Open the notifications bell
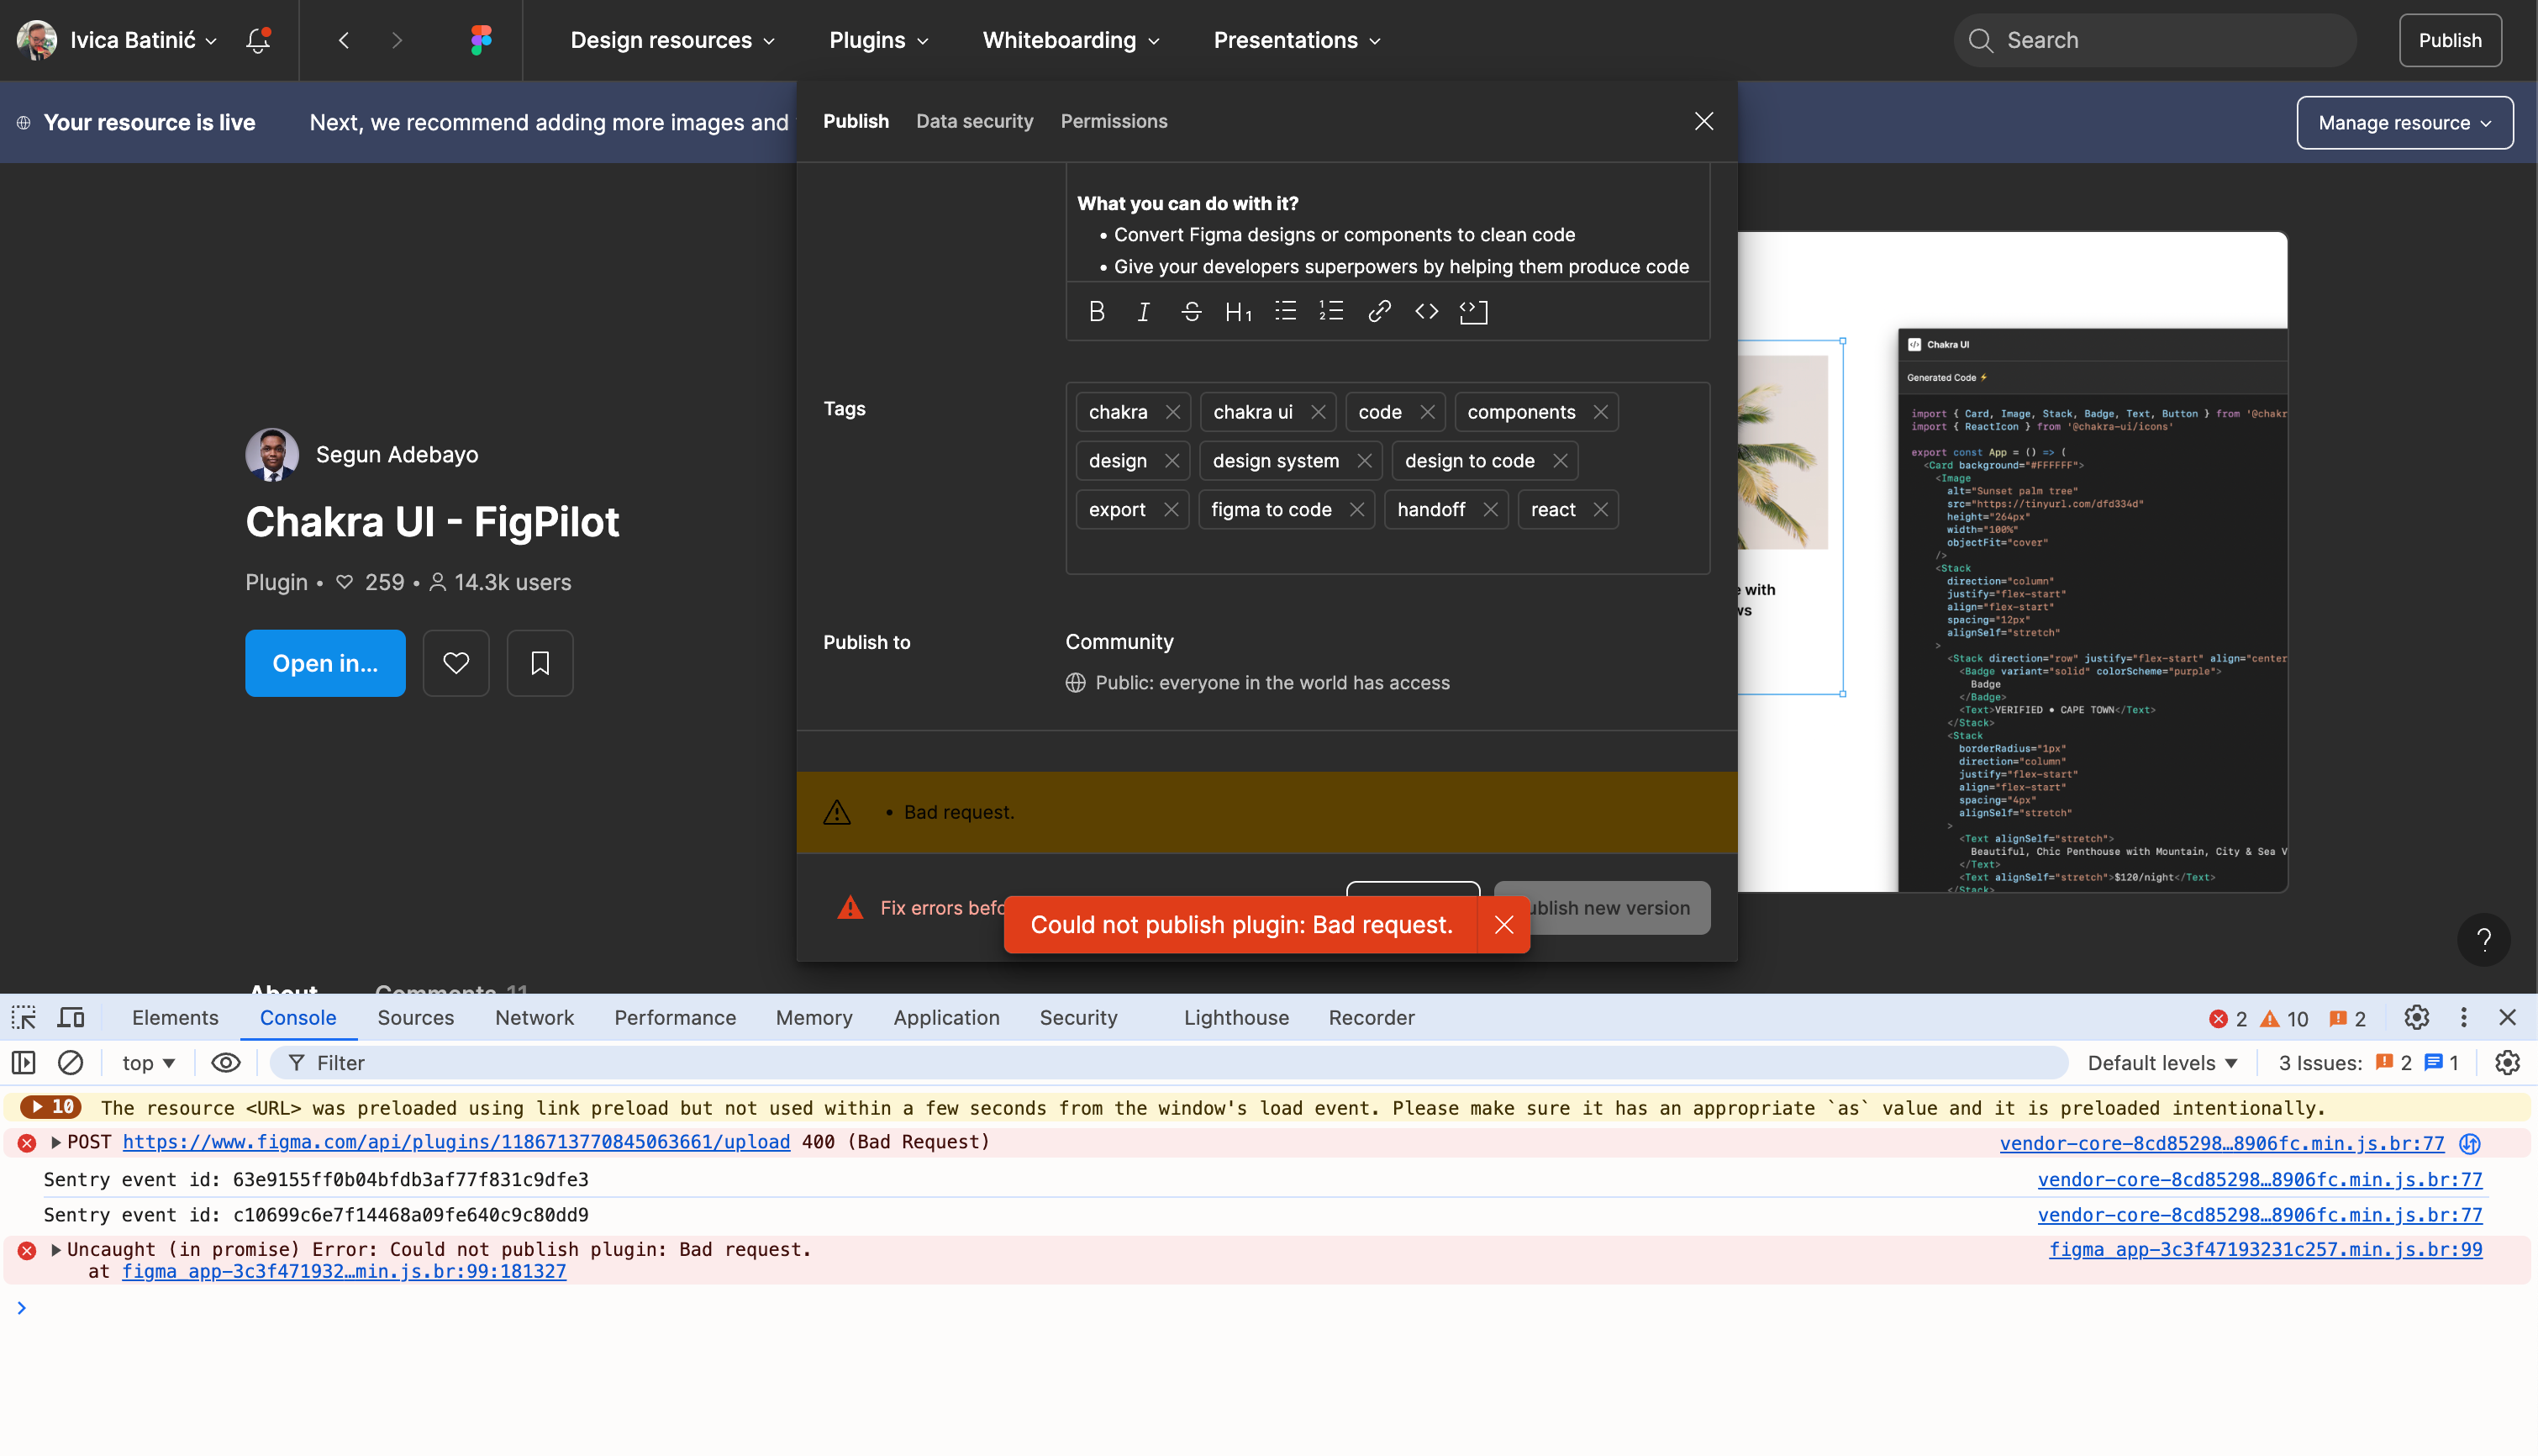Image resolution: width=2538 pixels, height=1456 pixels. tap(258, 40)
